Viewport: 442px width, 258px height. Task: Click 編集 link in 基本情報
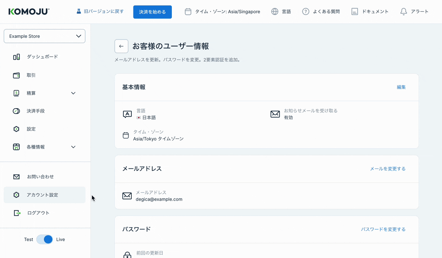pyautogui.click(x=401, y=87)
